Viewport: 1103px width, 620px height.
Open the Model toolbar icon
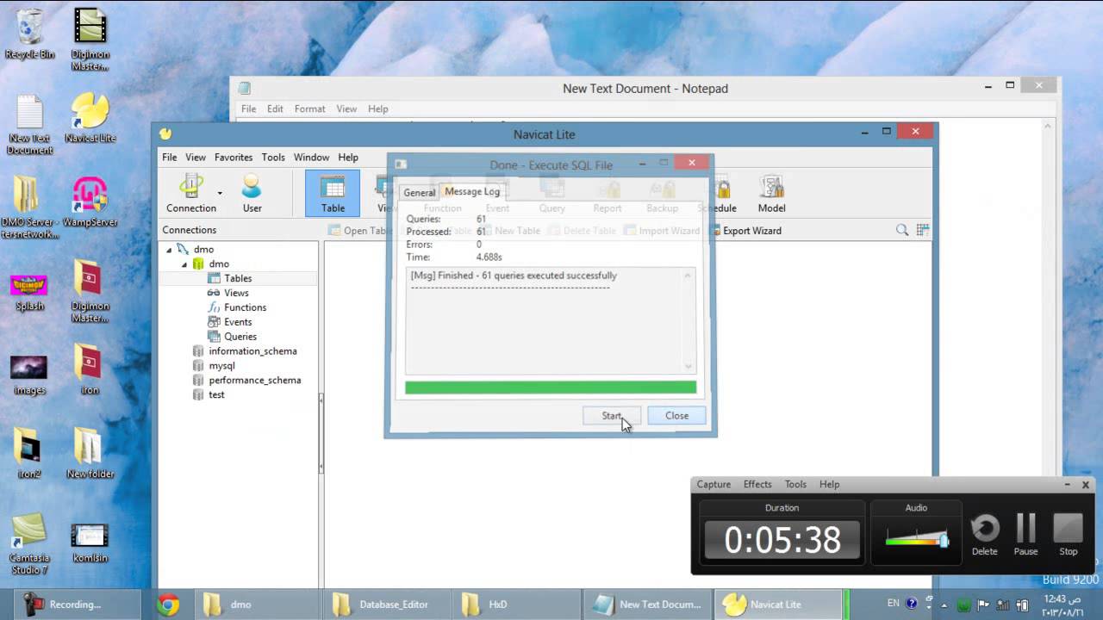(771, 193)
